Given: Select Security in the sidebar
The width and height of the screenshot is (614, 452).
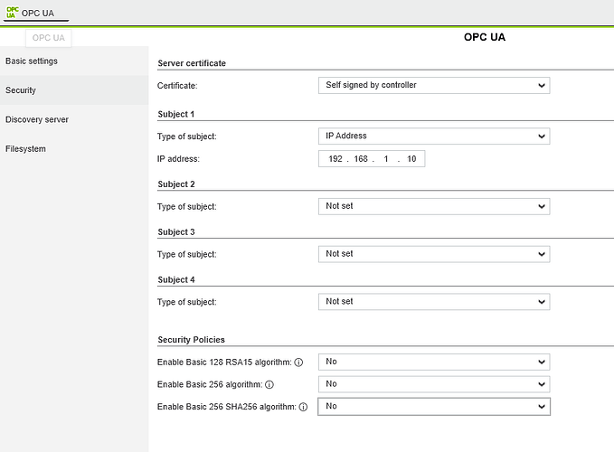Looking at the screenshot, I should [x=74, y=90].
